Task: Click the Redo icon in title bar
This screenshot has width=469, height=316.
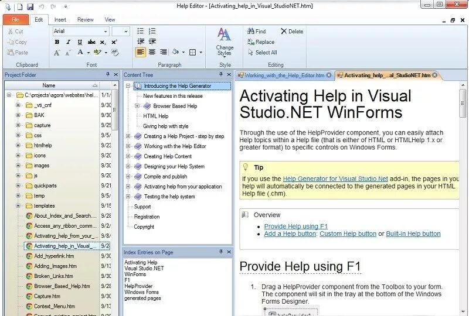Action: pos(53,6)
